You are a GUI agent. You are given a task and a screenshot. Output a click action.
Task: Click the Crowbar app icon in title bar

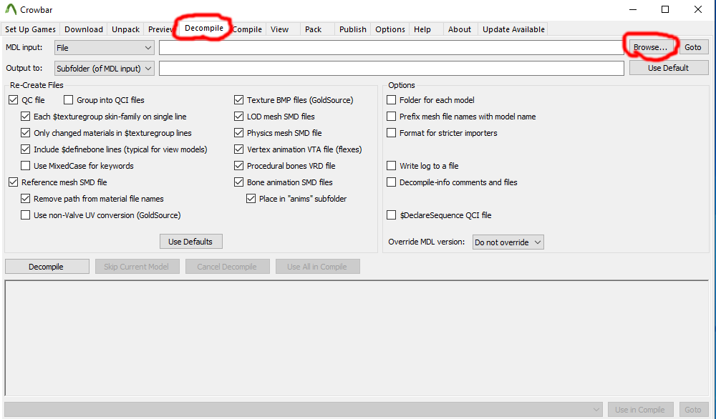pyautogui.click(x=11, y=9)
